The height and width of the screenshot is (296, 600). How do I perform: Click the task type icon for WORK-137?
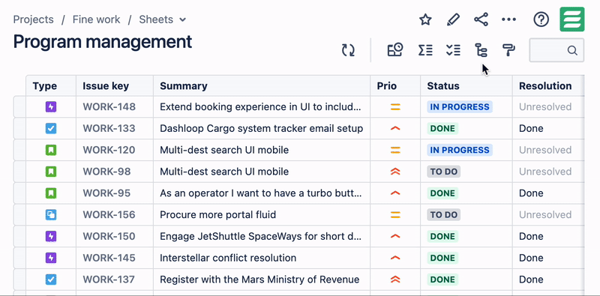pos(51,280)
